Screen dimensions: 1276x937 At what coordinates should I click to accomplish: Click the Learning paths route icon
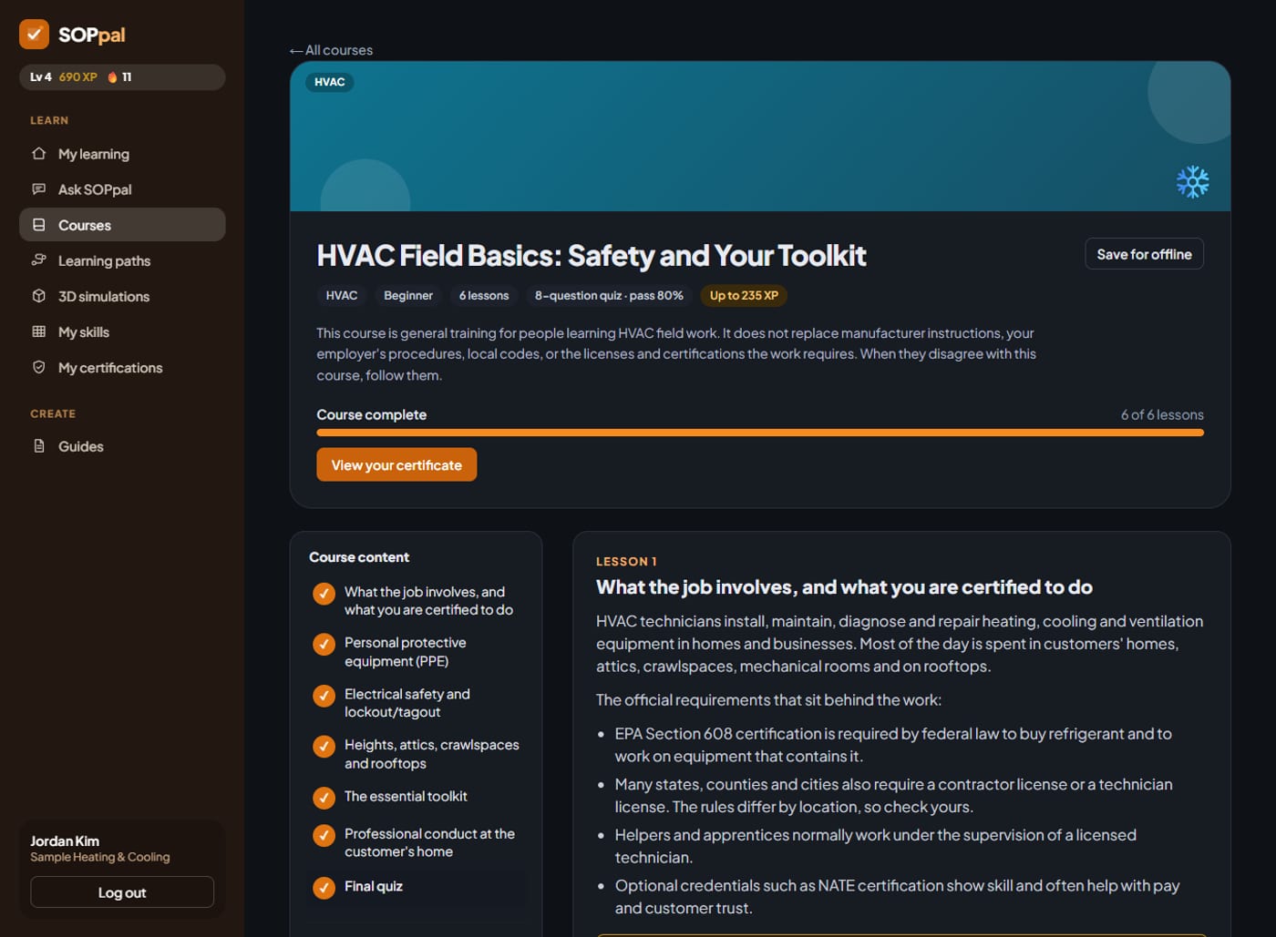point(38,260)
